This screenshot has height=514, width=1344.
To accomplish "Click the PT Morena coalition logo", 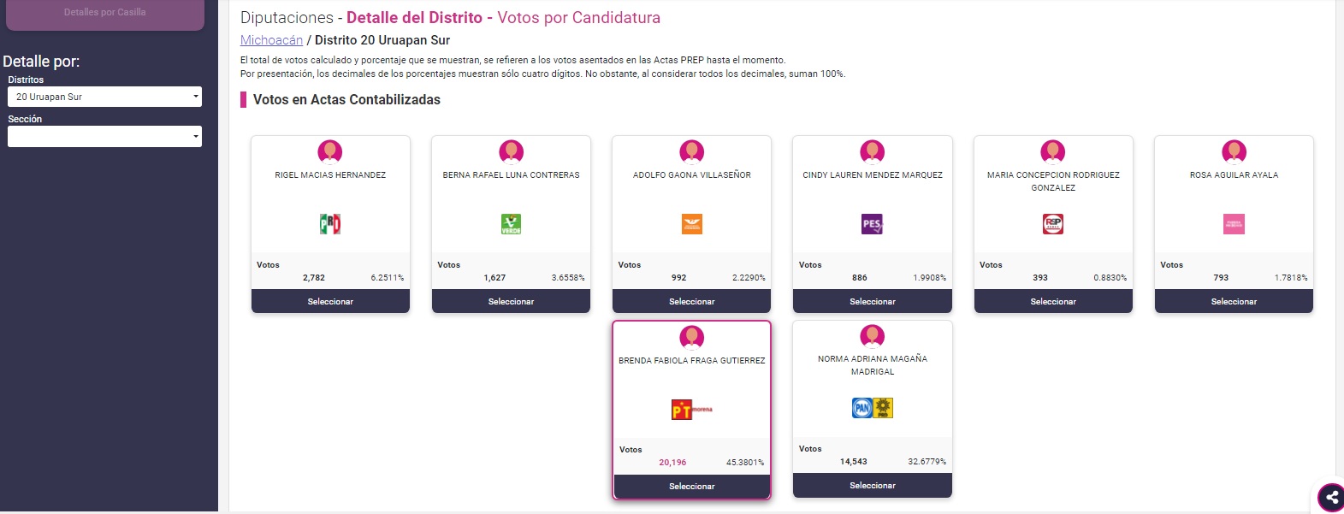I will (x=691, y=410).
